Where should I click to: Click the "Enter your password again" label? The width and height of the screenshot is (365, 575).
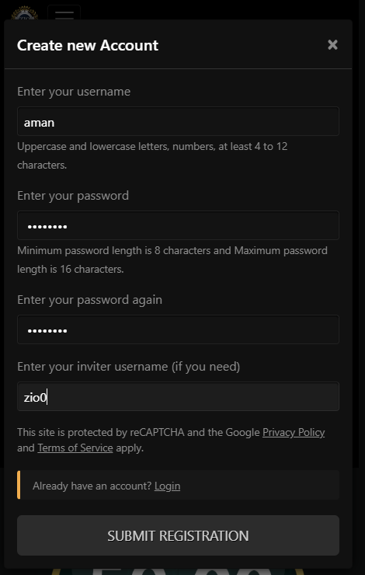pos(89,300)
